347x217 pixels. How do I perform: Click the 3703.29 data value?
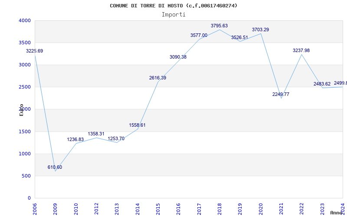tap(261, 30)
